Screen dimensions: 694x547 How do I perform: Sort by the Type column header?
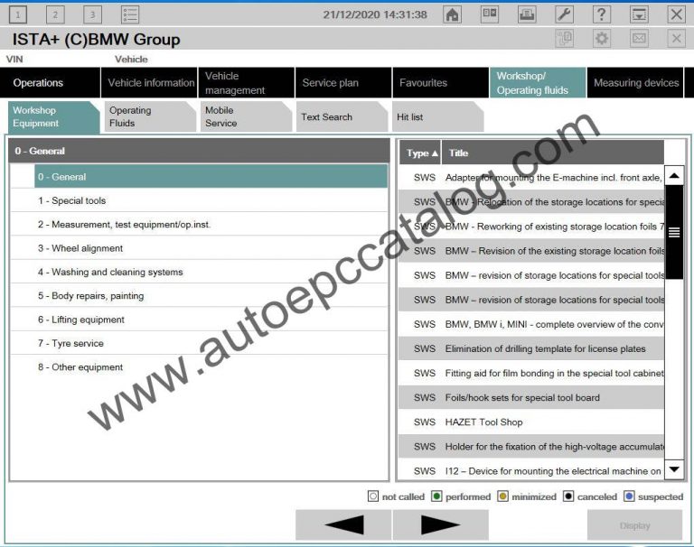[x=420, y=153]
